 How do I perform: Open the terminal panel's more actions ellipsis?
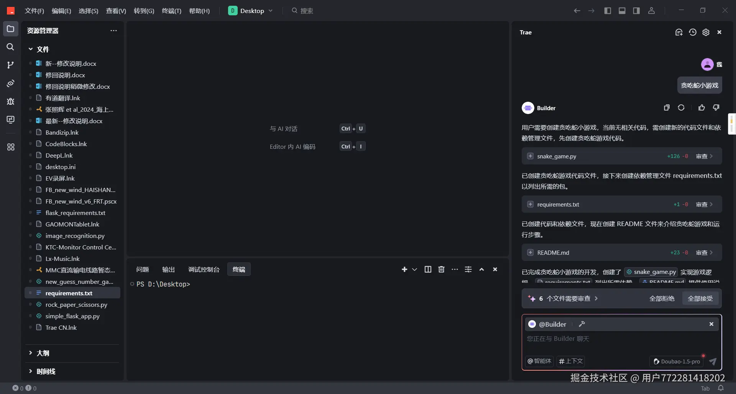click(x=455, y=270)
